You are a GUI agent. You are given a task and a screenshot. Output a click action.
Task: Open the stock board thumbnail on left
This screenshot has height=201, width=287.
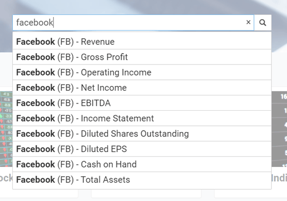click(6, 129)
